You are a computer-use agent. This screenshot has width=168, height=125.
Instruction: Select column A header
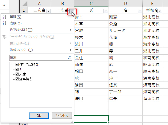click(39, 4)
